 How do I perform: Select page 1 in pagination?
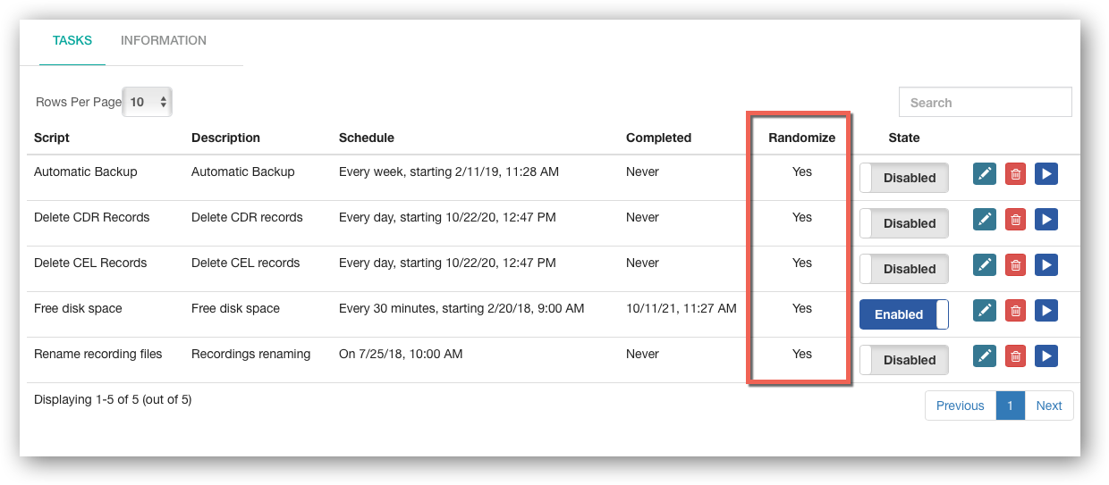[1011, 406]
